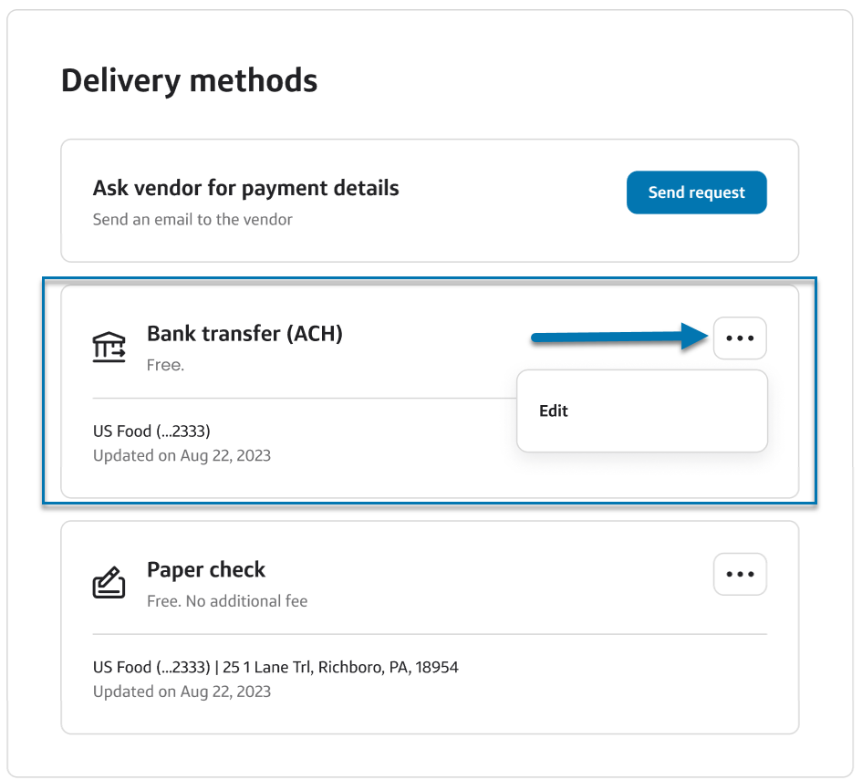
Task: Click the updated date under Paper check
Action: pos(182,692)
